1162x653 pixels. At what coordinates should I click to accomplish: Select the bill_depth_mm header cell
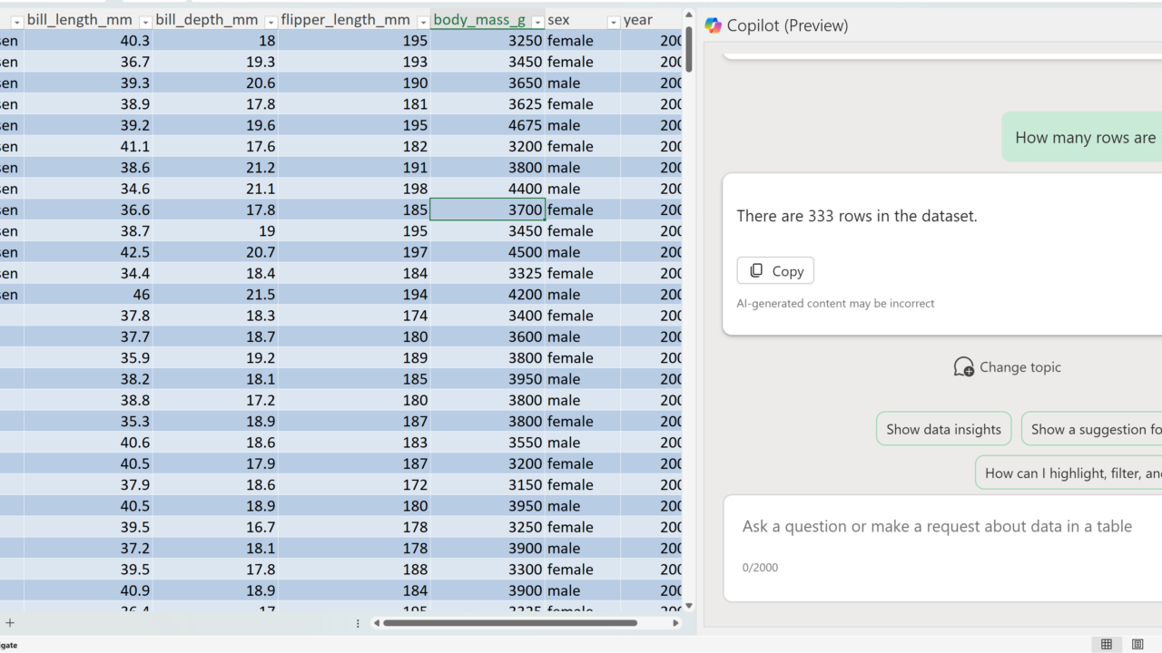[216, 20]
